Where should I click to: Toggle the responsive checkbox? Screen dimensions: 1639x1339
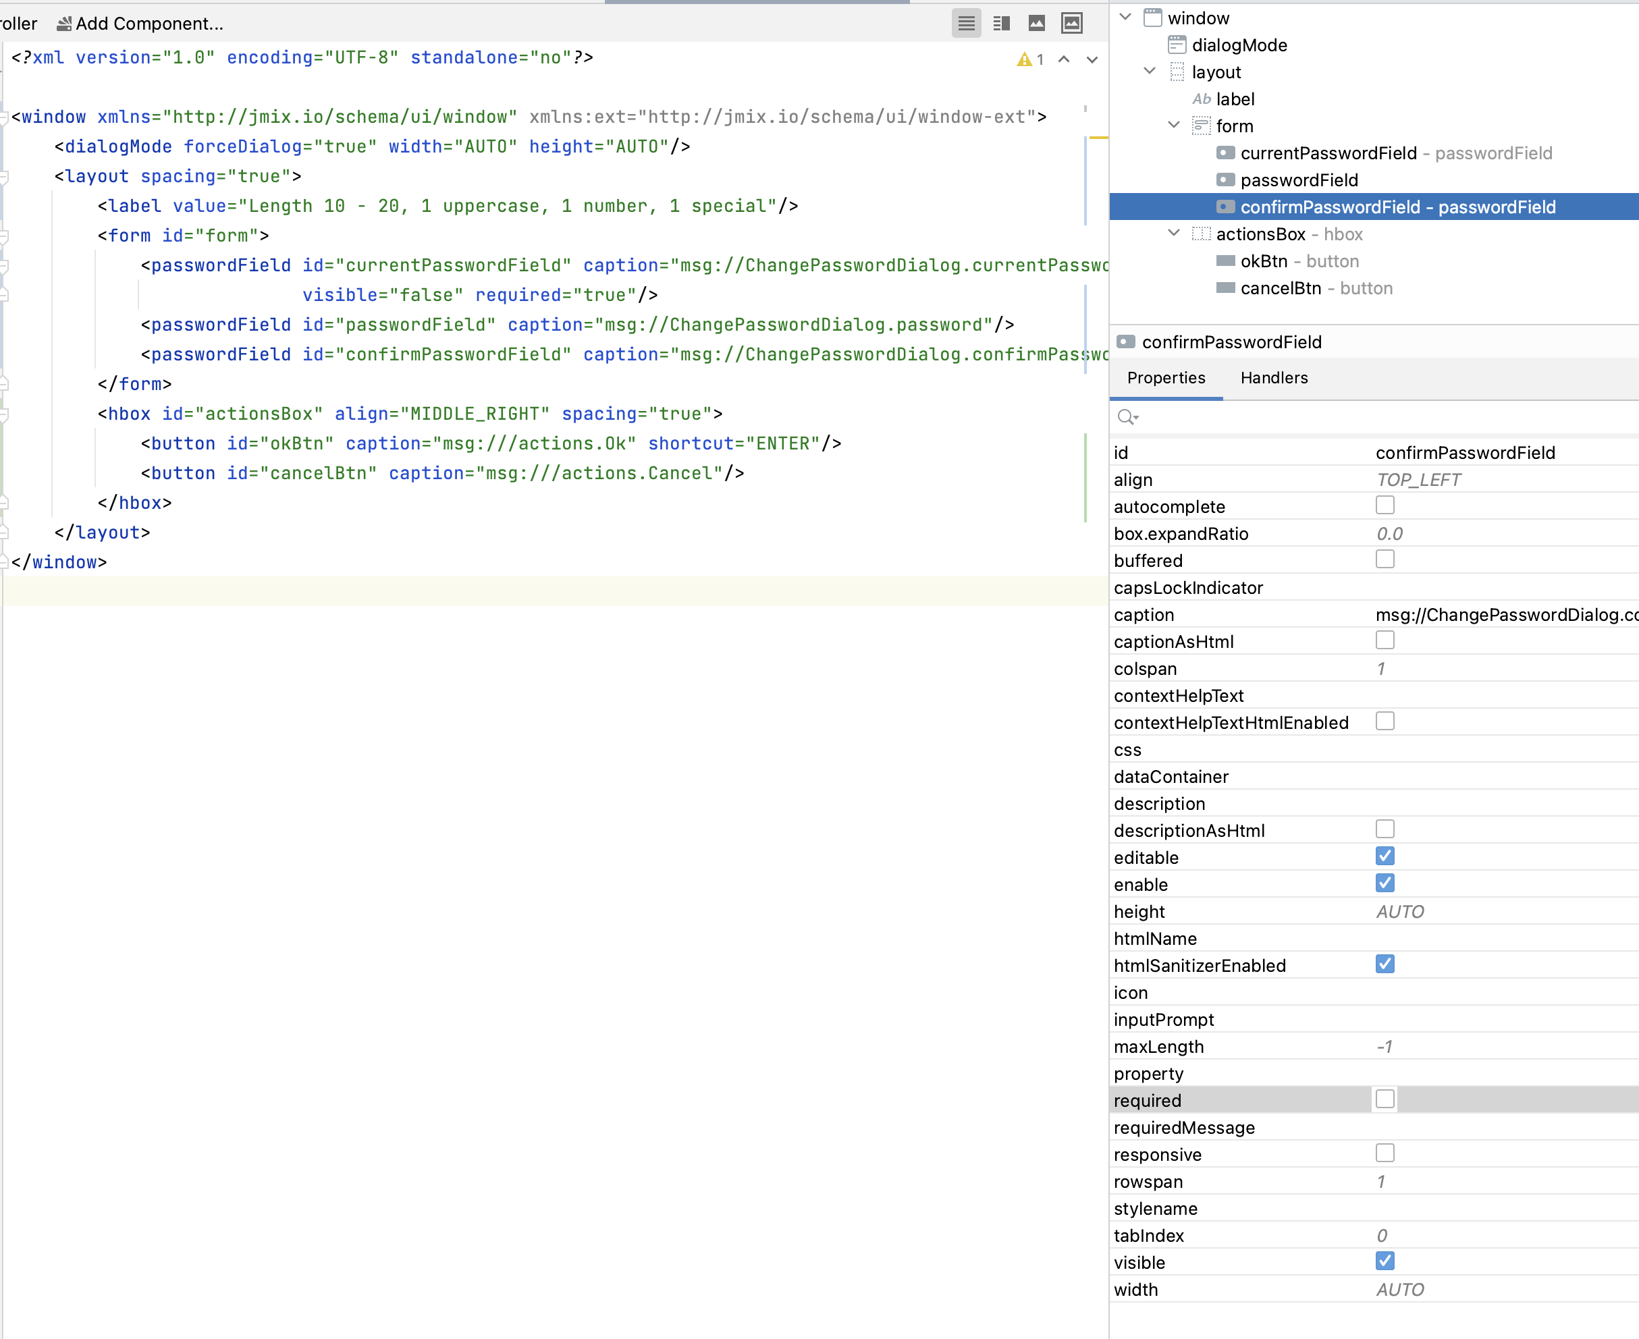point(1385,1153)
